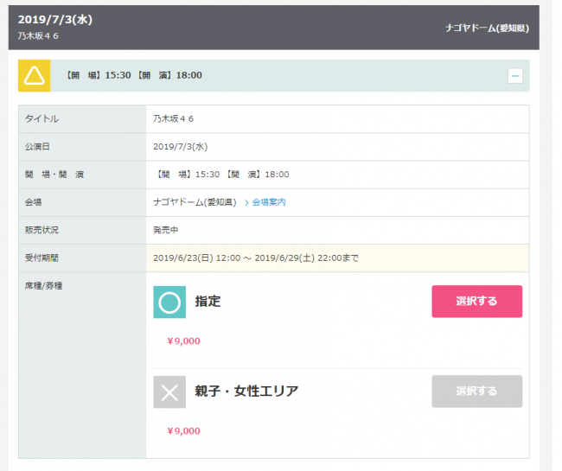Click the 15:30 / 18:00 times in the table row

(x=222, y=175)
